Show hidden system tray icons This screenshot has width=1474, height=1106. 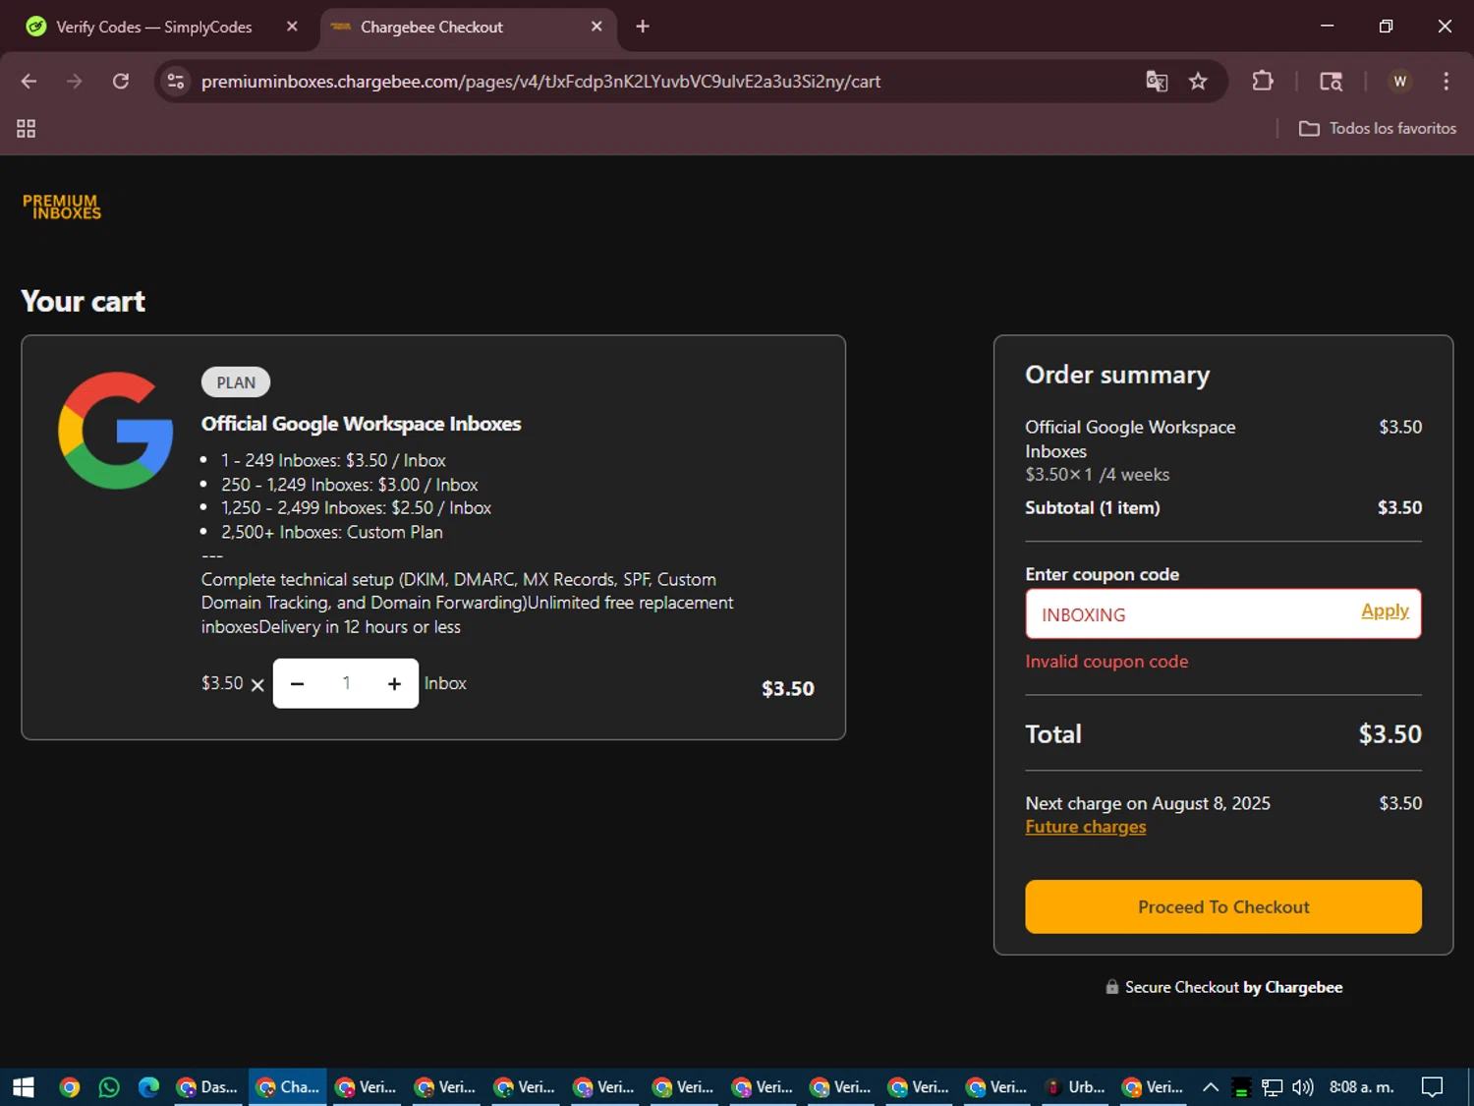(1211, 1086)
